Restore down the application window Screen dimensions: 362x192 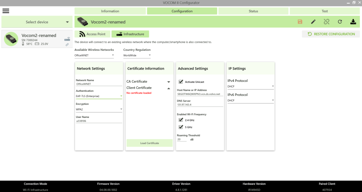(x=354, y=2)
